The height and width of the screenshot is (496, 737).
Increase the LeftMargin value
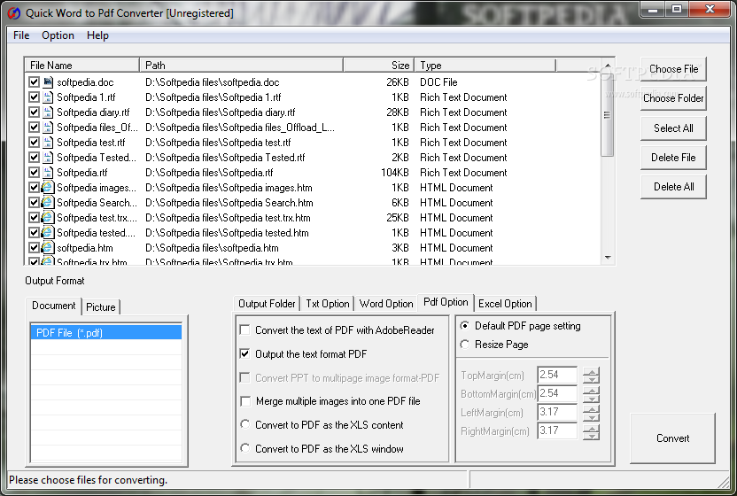(x=592, y=408)
